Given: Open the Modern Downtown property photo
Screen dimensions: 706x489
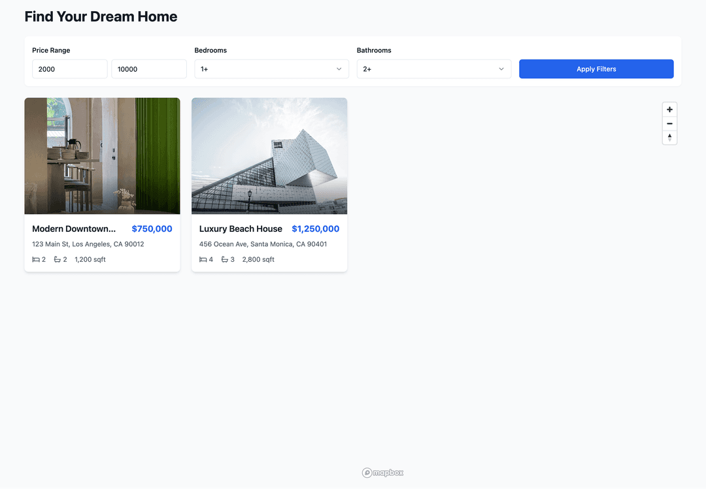Looking at the screenshot, I should 102,155.
